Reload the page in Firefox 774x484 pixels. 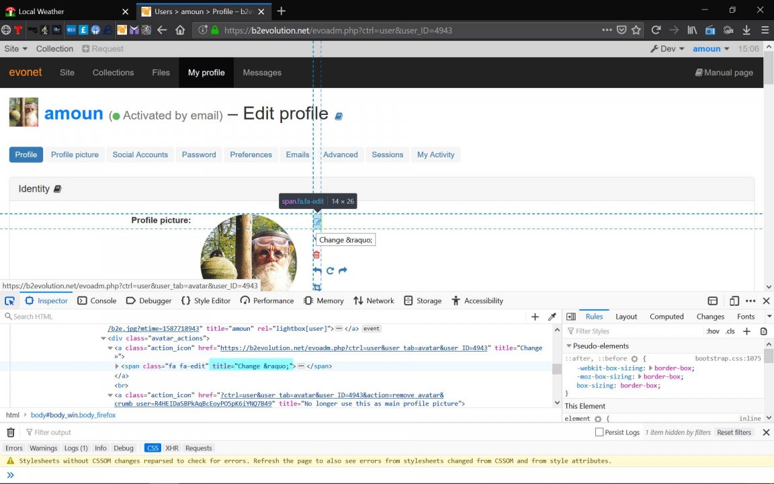coord(656,30)
